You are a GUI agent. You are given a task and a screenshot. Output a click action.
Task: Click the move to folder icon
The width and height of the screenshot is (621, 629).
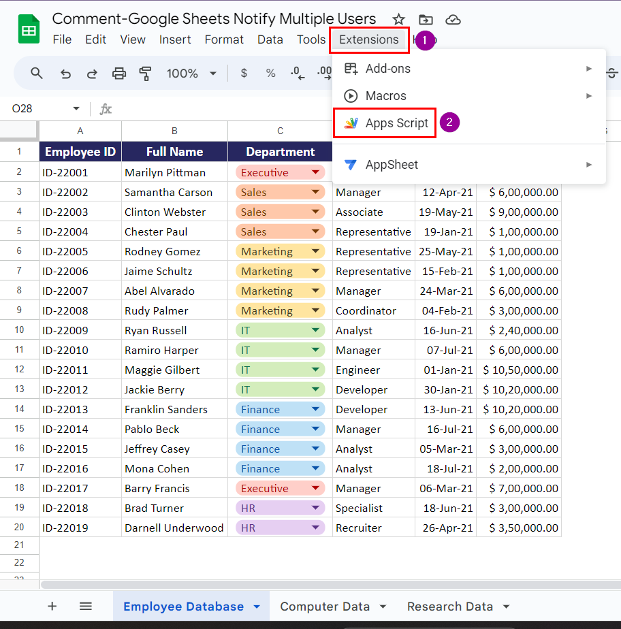tap(426, 19)
